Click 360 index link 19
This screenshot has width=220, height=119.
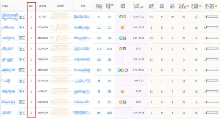point(172,17)
